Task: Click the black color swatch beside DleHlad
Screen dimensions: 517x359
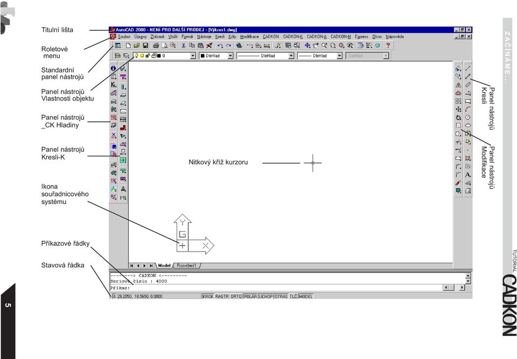Action: pos(202,56)
